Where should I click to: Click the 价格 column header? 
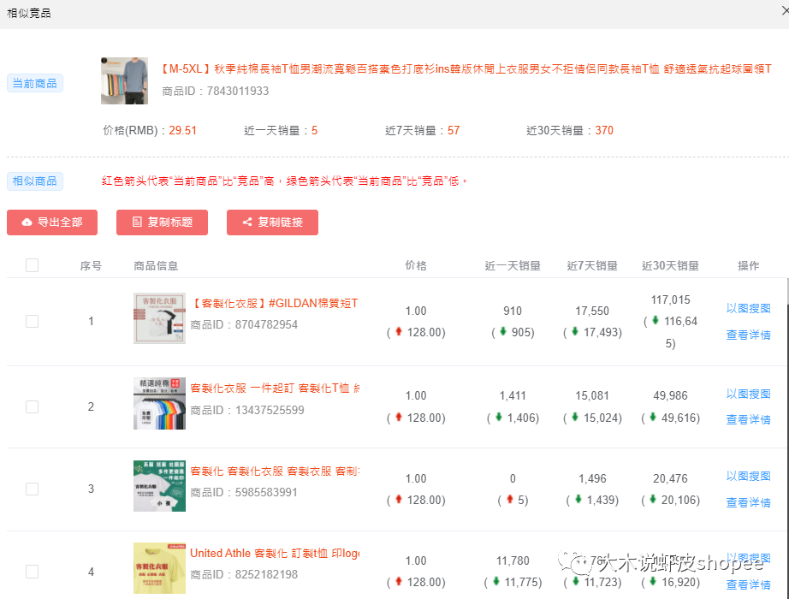click(x=416, y=265)
